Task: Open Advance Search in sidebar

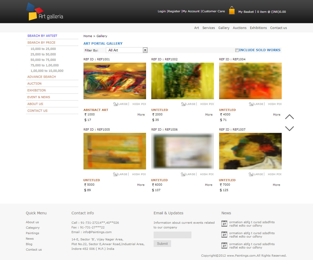Action: click(x=42, y=77)
